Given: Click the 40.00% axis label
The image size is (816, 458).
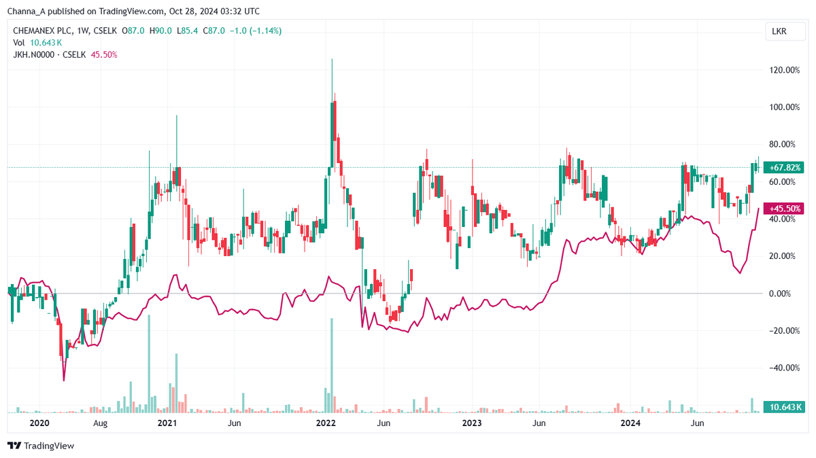Looking at the screenshot, I should pos(782,219).
